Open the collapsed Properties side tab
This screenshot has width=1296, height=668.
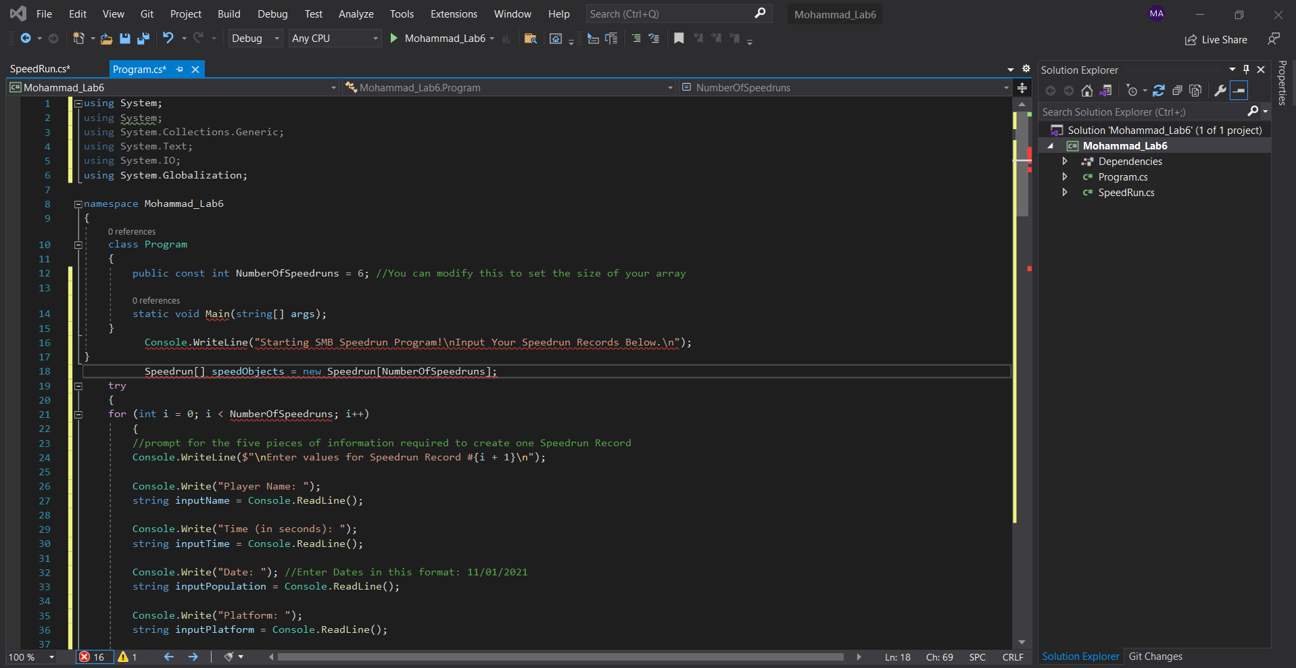coord(1282,82)
